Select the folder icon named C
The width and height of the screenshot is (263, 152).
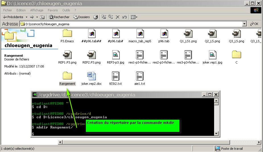point(237,54)
